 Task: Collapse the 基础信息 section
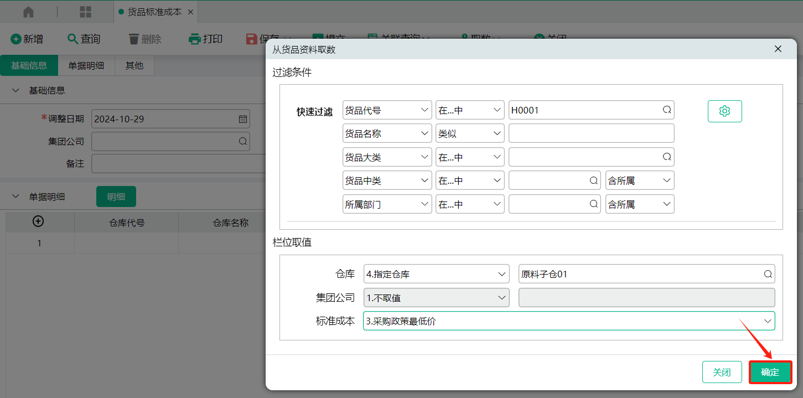point(15,90)
